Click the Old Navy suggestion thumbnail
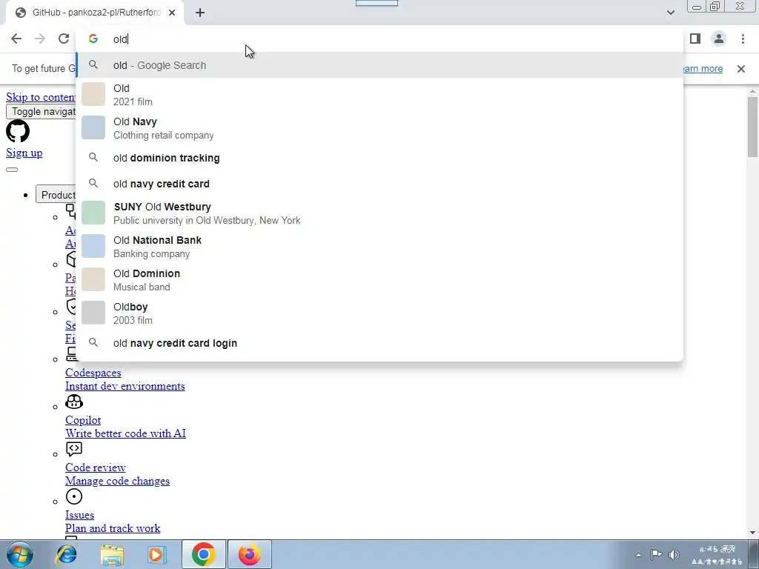The width and height of the screenshot is (759, 569). tap(93, 127)
